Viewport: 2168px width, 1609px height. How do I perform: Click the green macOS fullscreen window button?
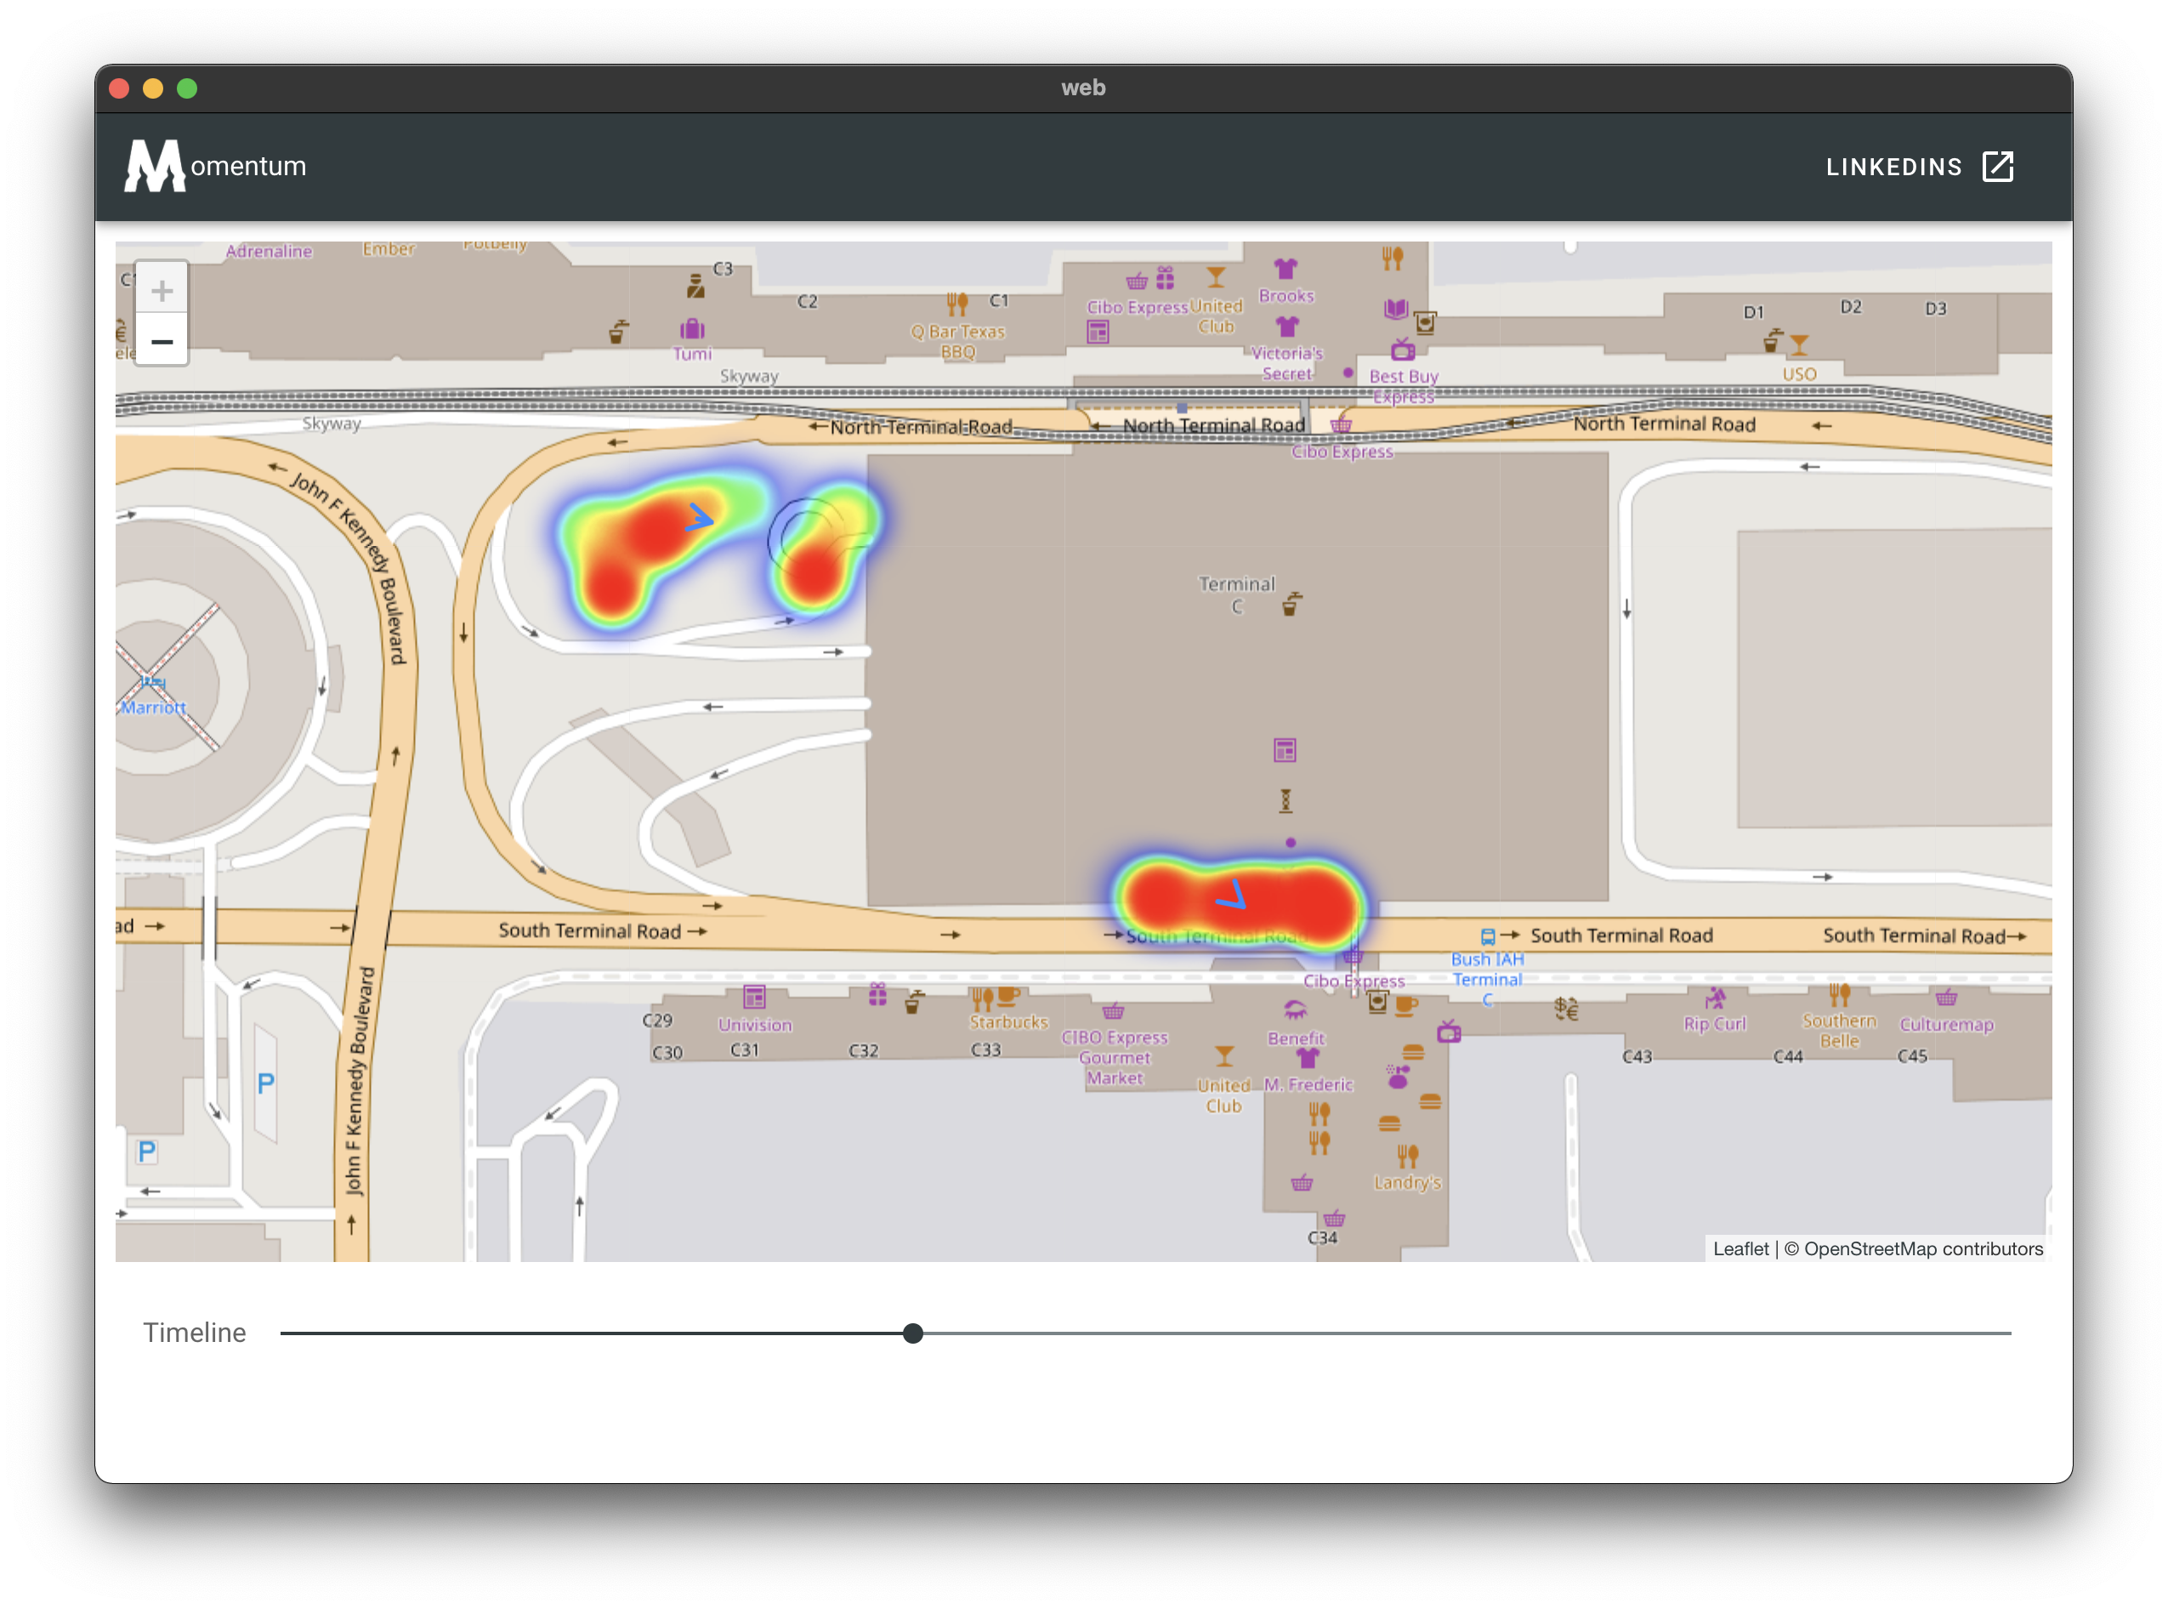tap(187, 88)
